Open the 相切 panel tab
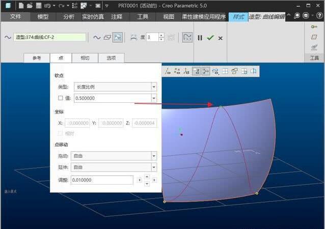Viewport: 325px width, 229px height. coord(85,58)
